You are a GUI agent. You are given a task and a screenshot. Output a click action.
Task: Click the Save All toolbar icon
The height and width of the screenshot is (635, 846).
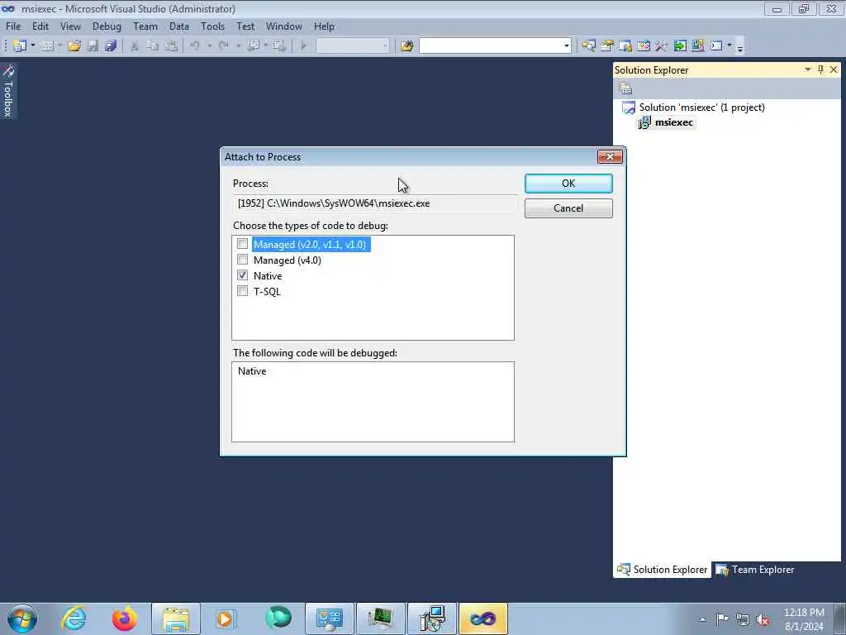point(112,46)
